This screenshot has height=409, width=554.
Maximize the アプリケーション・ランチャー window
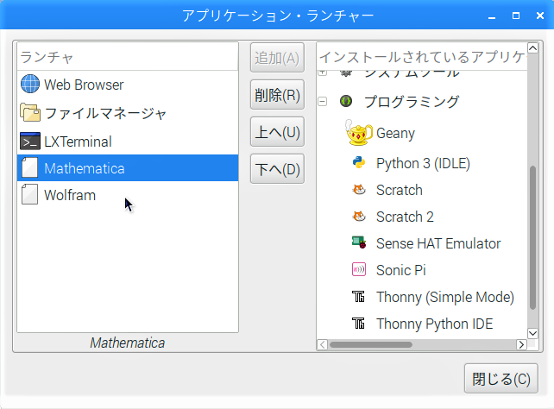516,16
